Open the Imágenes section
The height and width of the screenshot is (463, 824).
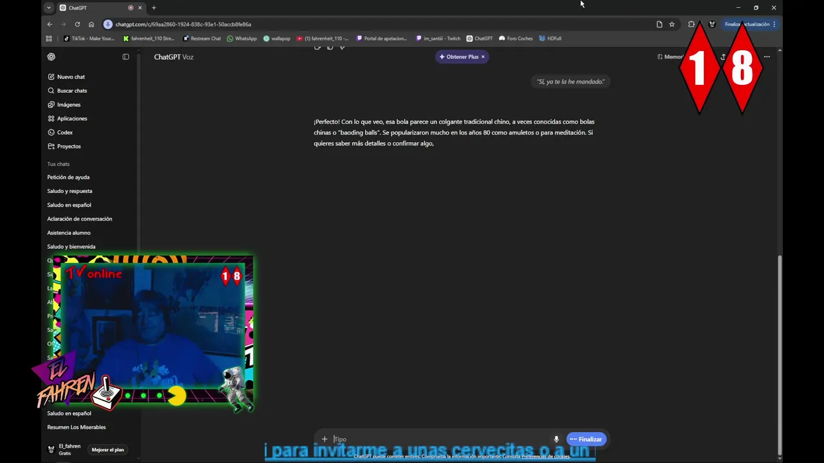tap(68, 105)
